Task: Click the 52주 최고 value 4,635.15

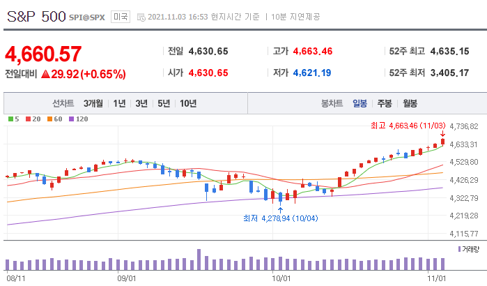Action: (x=450, y=52)
